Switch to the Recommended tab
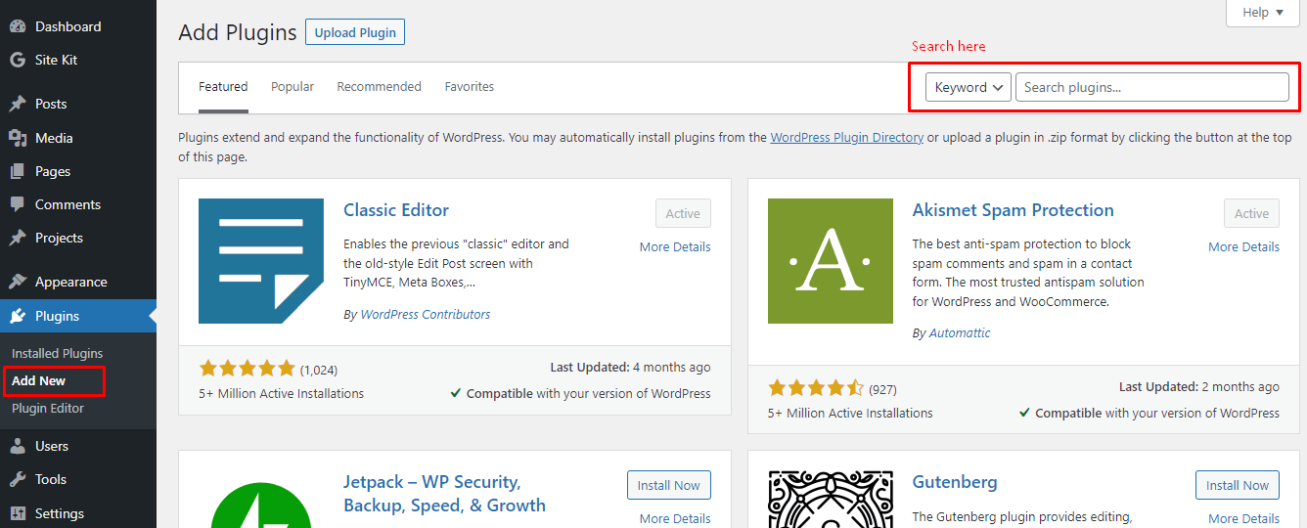The image size is (1307, 528). pyautogui.click(x=379, y=87)
